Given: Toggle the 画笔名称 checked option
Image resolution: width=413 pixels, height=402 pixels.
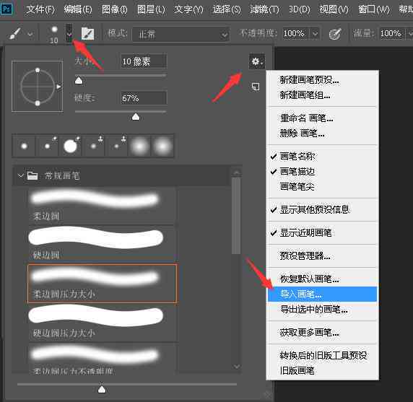Looking at the screenshot, I should [x=323, y=157].
